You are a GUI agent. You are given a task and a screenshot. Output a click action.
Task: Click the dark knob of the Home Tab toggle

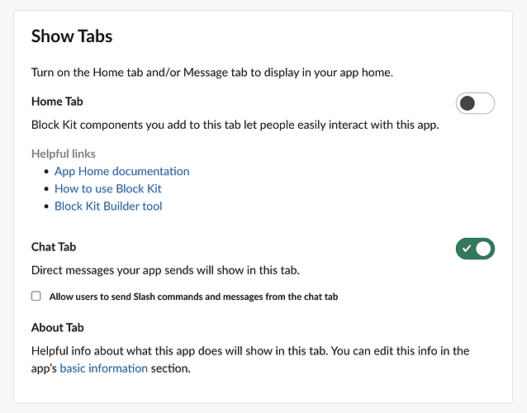pos(468,103)
